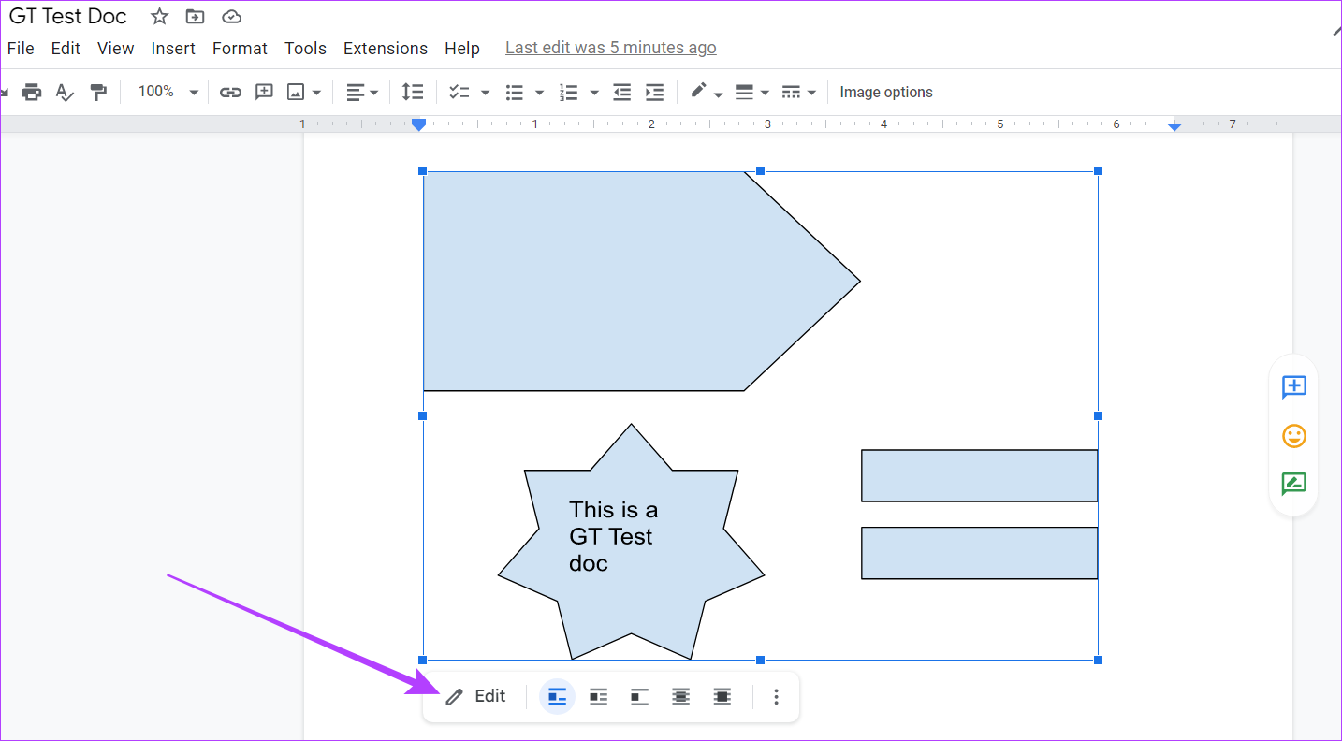Click the suggest edits side icon
Screen dimensions: 1342x741
(x=1293, y=484)
